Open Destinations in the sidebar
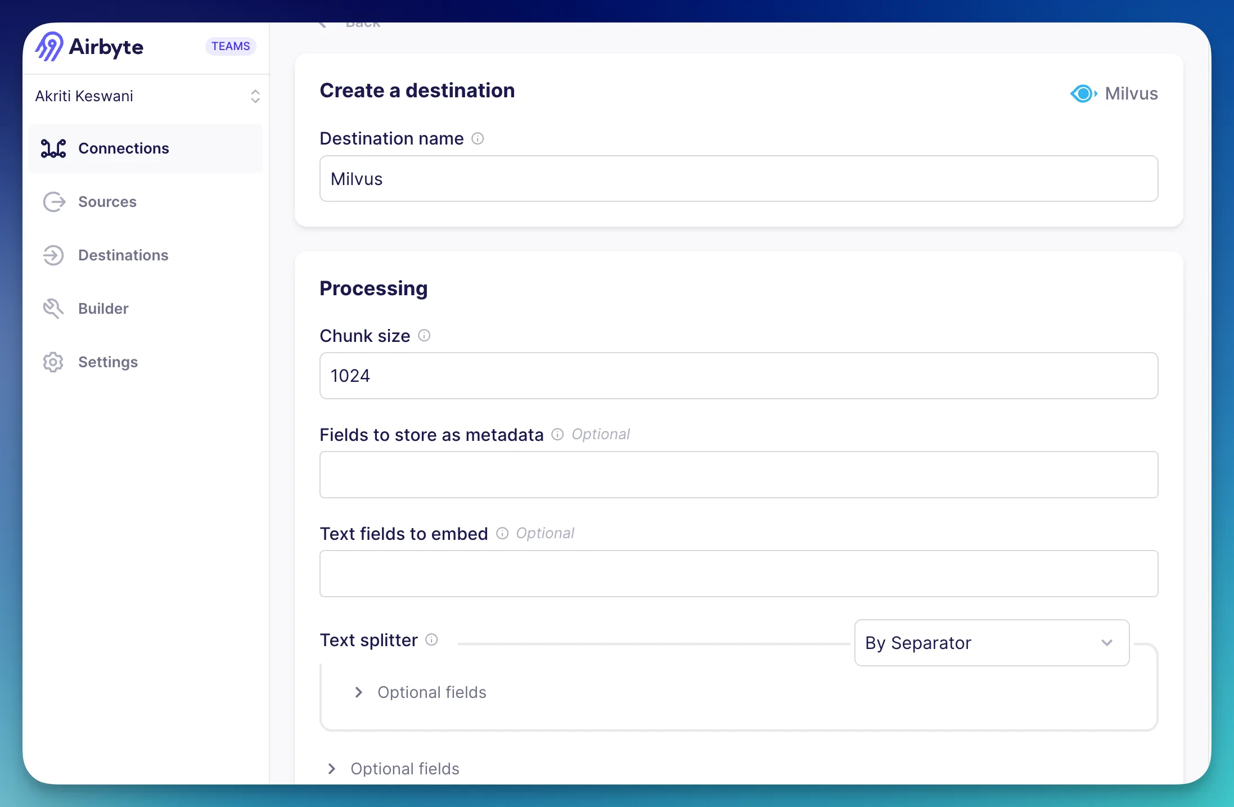Screen dimensions: 1234x807 [x=123, y=255]
